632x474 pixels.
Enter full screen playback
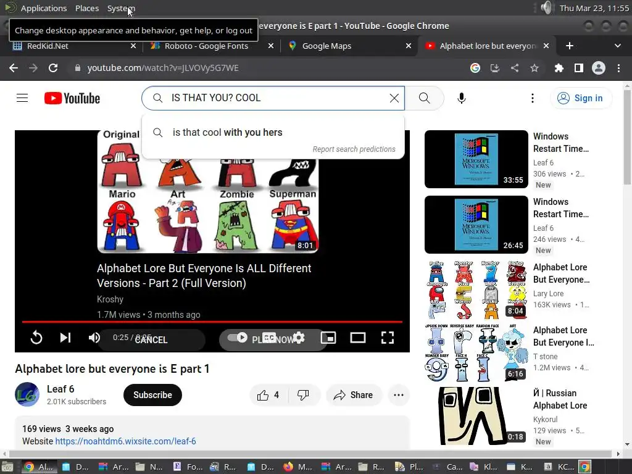coord(388,338)
